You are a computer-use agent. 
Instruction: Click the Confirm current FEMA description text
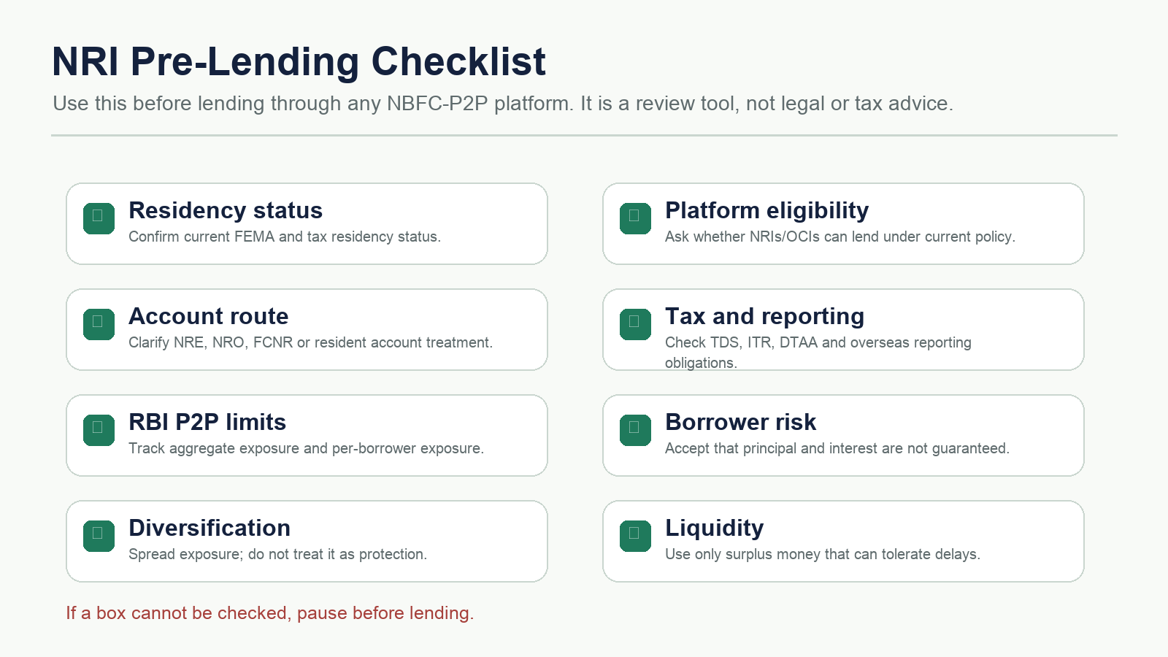coord(285,237)
